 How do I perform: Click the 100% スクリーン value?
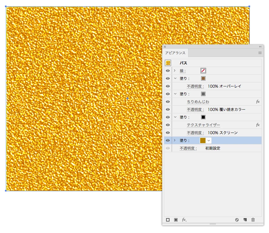223,133
